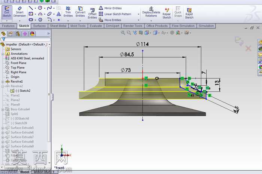Switch to the Motion Study 1 tab
Screen dimensions: 262x174
(44, 172)
